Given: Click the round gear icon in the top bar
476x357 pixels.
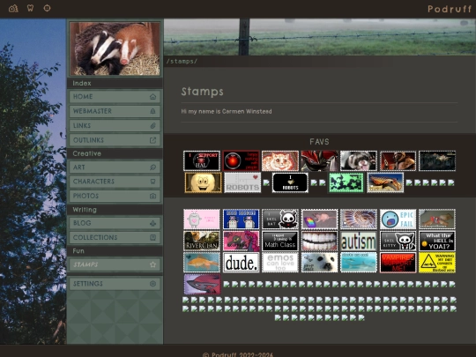Looking at the screenshot, I should pyautogui.click(x=47, y=8).
